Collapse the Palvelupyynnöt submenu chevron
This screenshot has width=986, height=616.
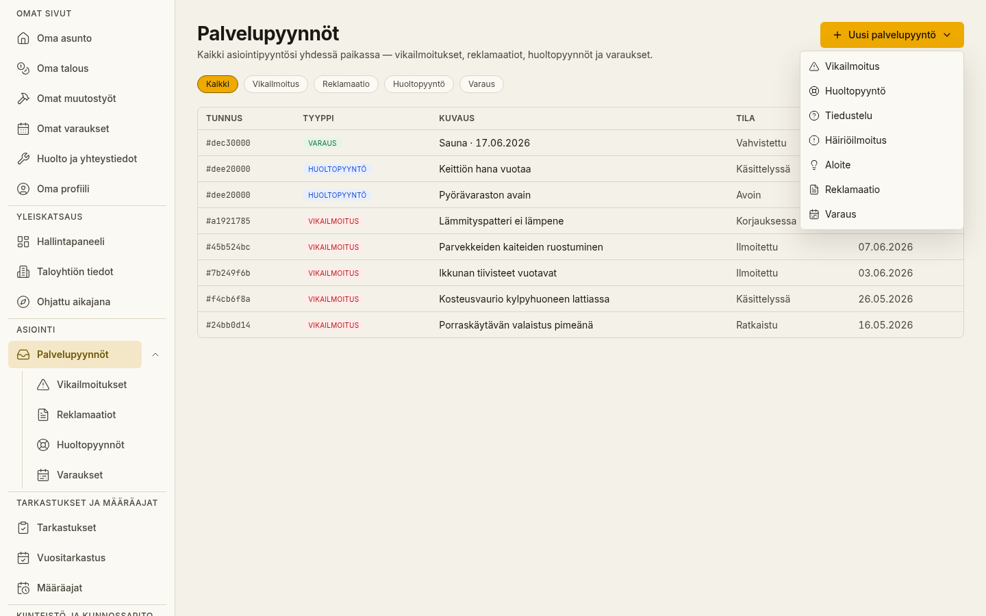coord(155,355)
